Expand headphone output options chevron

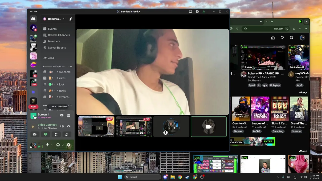click(x=63, y=145)
